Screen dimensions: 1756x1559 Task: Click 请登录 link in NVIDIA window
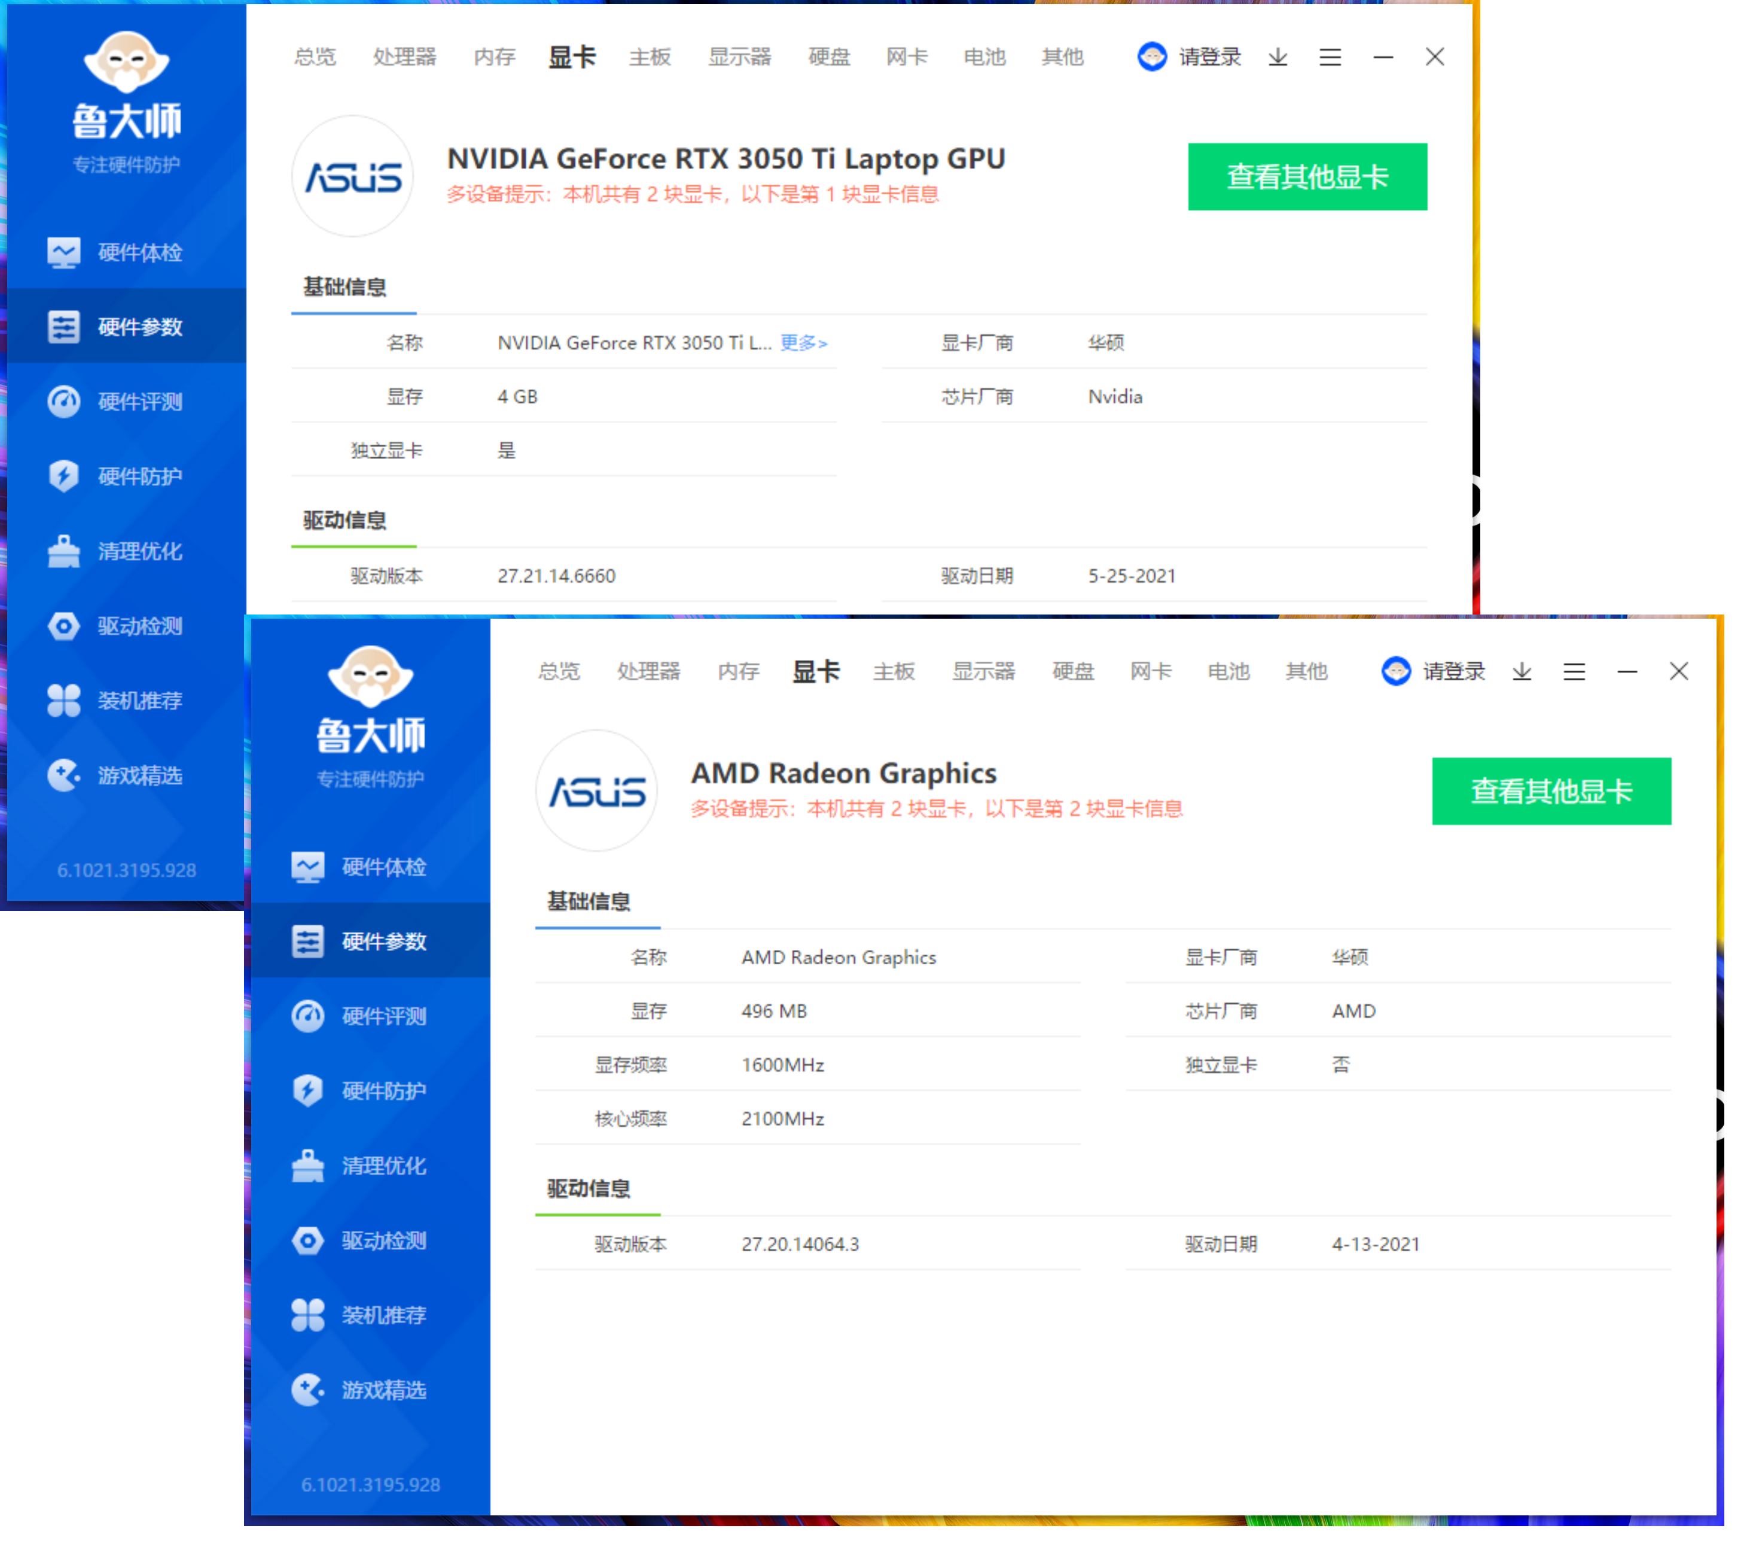(x=1211, y=57)
